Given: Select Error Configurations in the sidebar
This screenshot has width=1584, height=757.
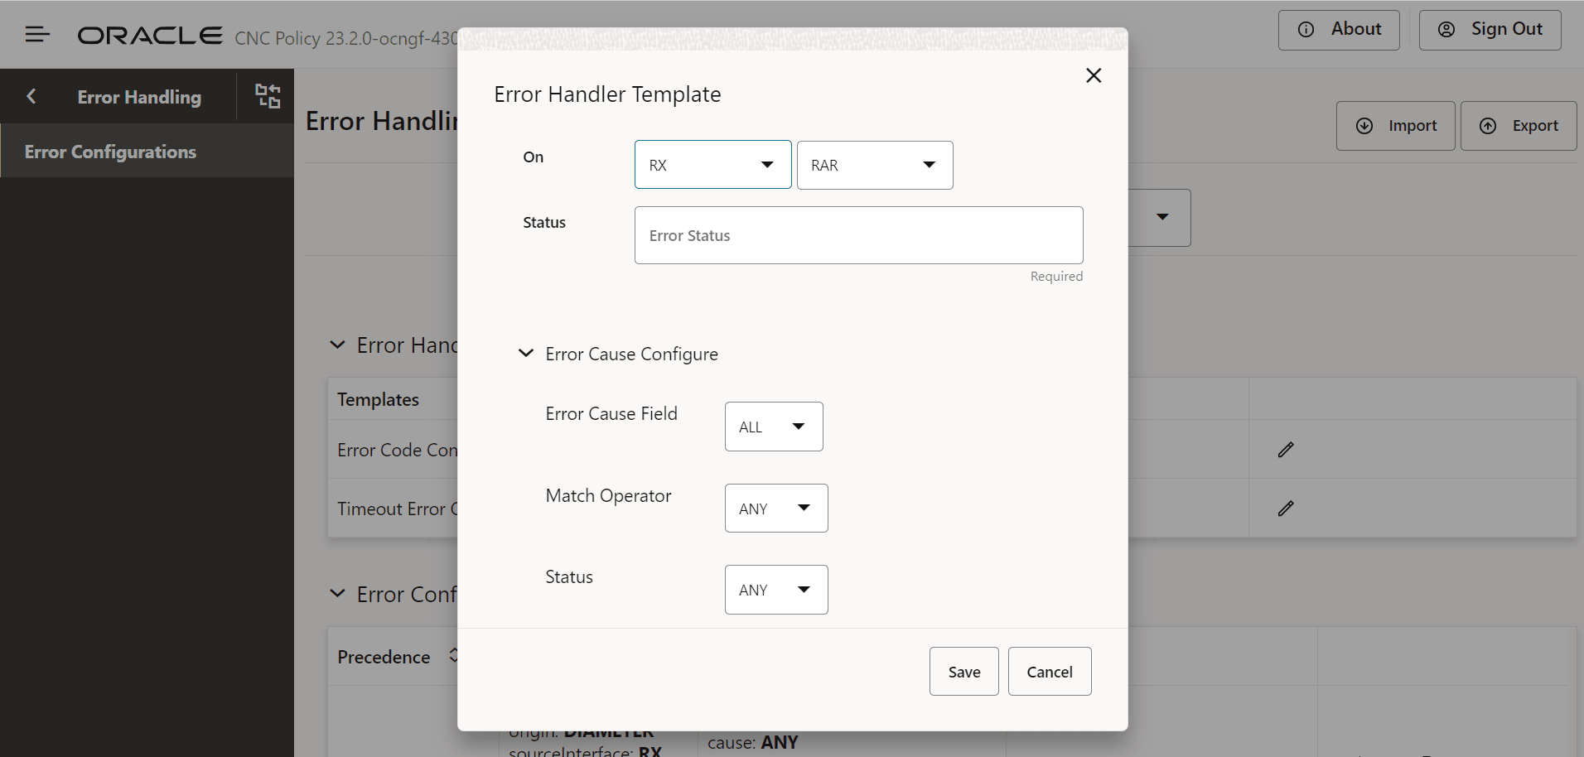Looking at the screenshot, I should pyautogui.click(x=110, y=151).
